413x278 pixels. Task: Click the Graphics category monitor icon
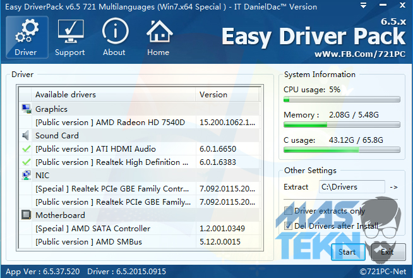pyautogui.click(x=27, y=109)
